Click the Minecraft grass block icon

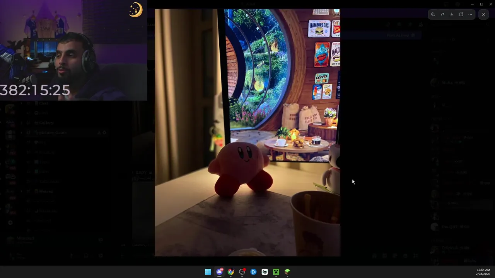point(287,272)
